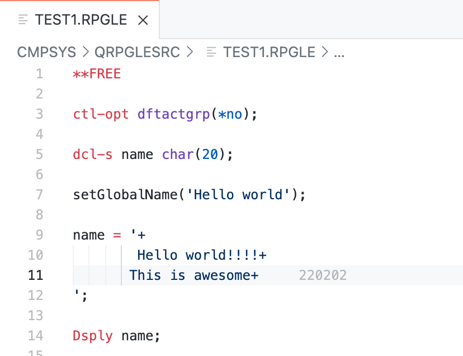This screenshot has height=356, width=463.
Task: Open the QRPGLESRC breadcrumb entry
Action: coord(138,51)
